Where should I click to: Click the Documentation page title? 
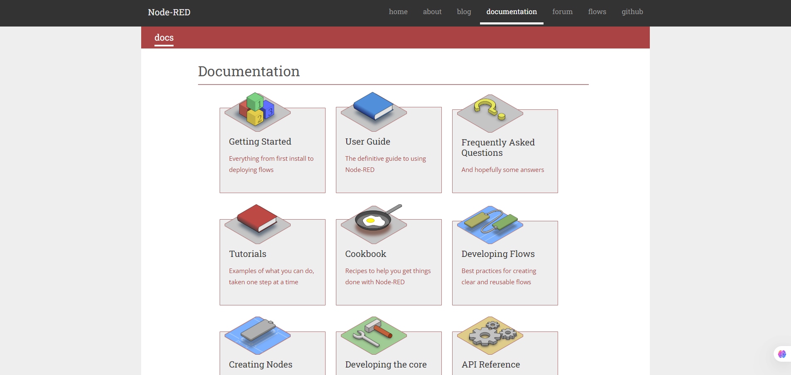[x=249, y=72]
